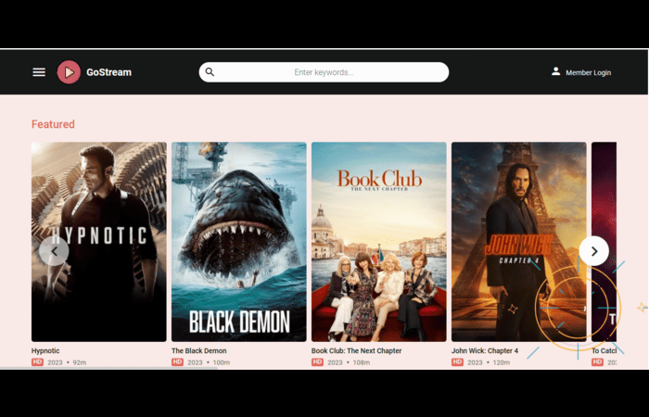Image resolution: width=649 pixels, height=417 pixels.
Task: Go to next featured movies
Action: [594, 251]
